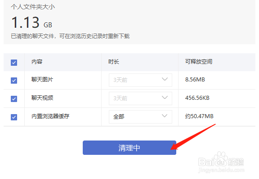The width and height of the screenshot is (259, 179).
Task: Click the 约50.47MB releasable space value
Action: click(199, 116)
